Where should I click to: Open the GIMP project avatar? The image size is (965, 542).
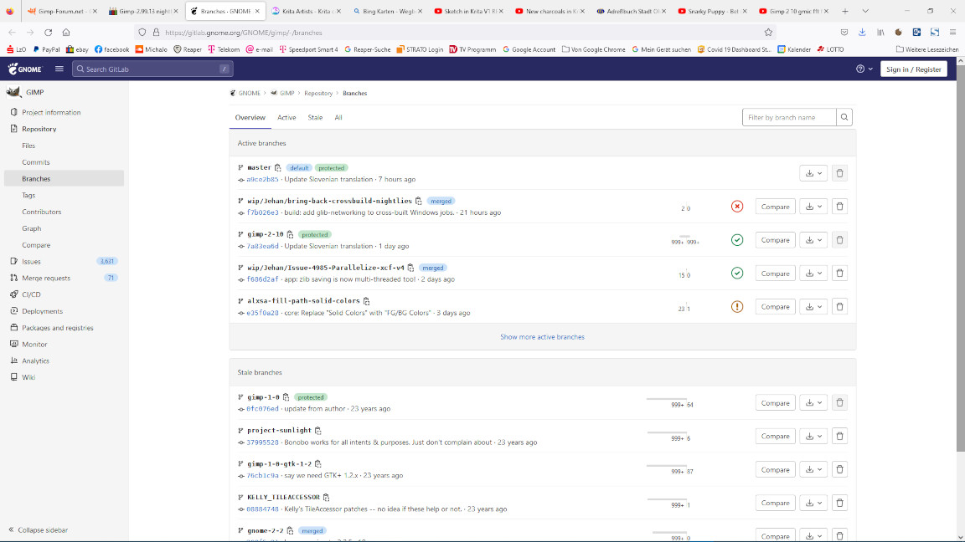coord(13,92)
